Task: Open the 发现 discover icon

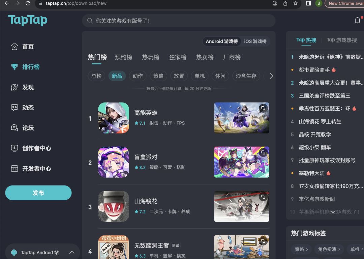Action: (14, 87)
